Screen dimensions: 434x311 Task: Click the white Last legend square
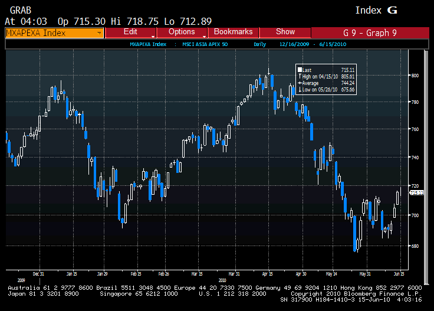(x=300, y=70)
